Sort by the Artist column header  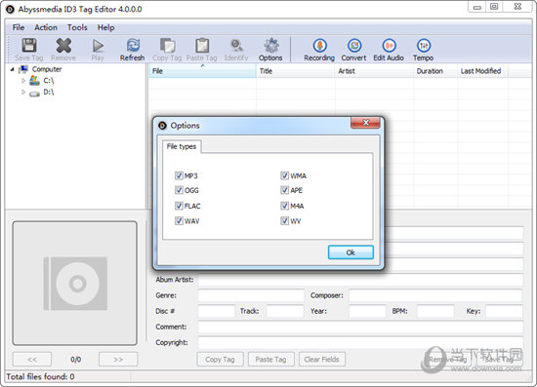tap(374, 71)
